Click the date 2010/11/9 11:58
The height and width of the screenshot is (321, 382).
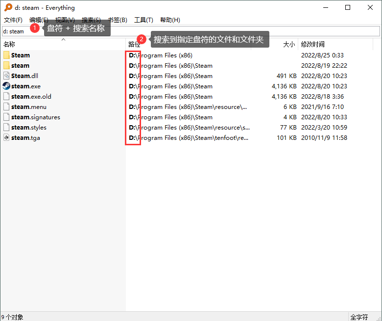pyautogui.click(x=324, y=137)
